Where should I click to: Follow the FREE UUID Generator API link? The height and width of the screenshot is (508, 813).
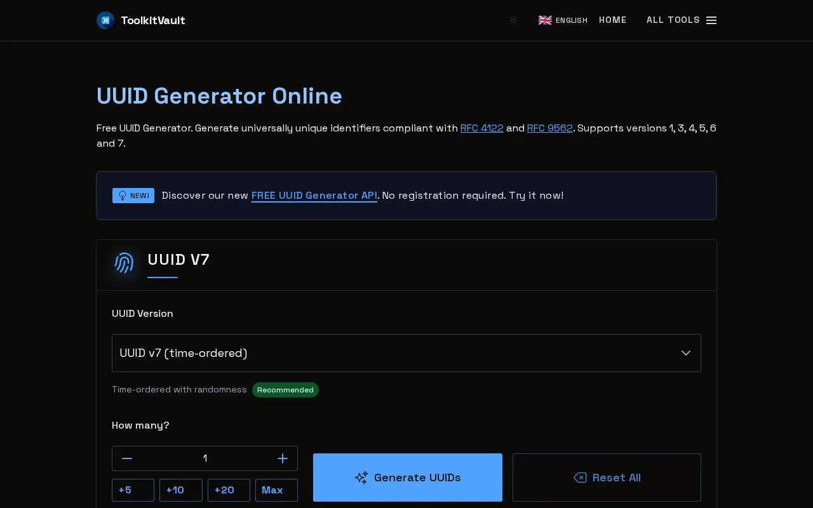[314, 196]
